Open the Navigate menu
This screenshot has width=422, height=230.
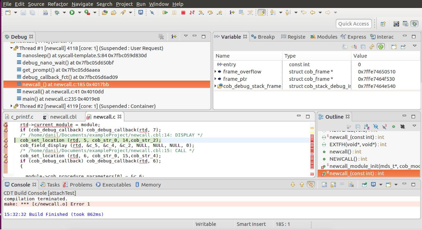pyautogui.click(x=82, y=4)
